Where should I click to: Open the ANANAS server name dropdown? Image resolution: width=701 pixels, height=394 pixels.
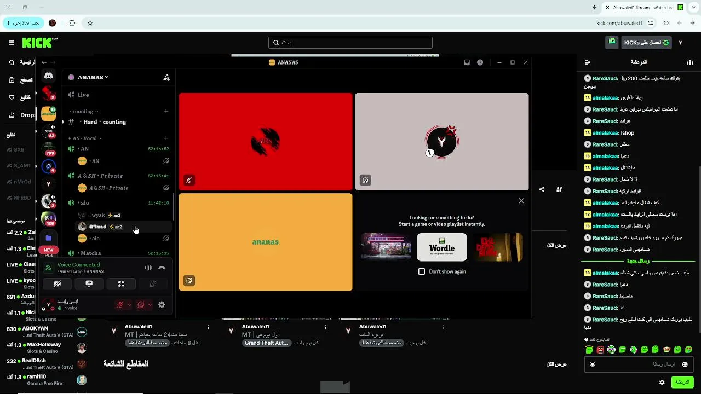[93, 77]
